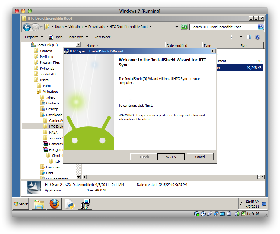Open the Python taskbar icon
This screenshot has width=280, height=234.
tap(70, 204)
